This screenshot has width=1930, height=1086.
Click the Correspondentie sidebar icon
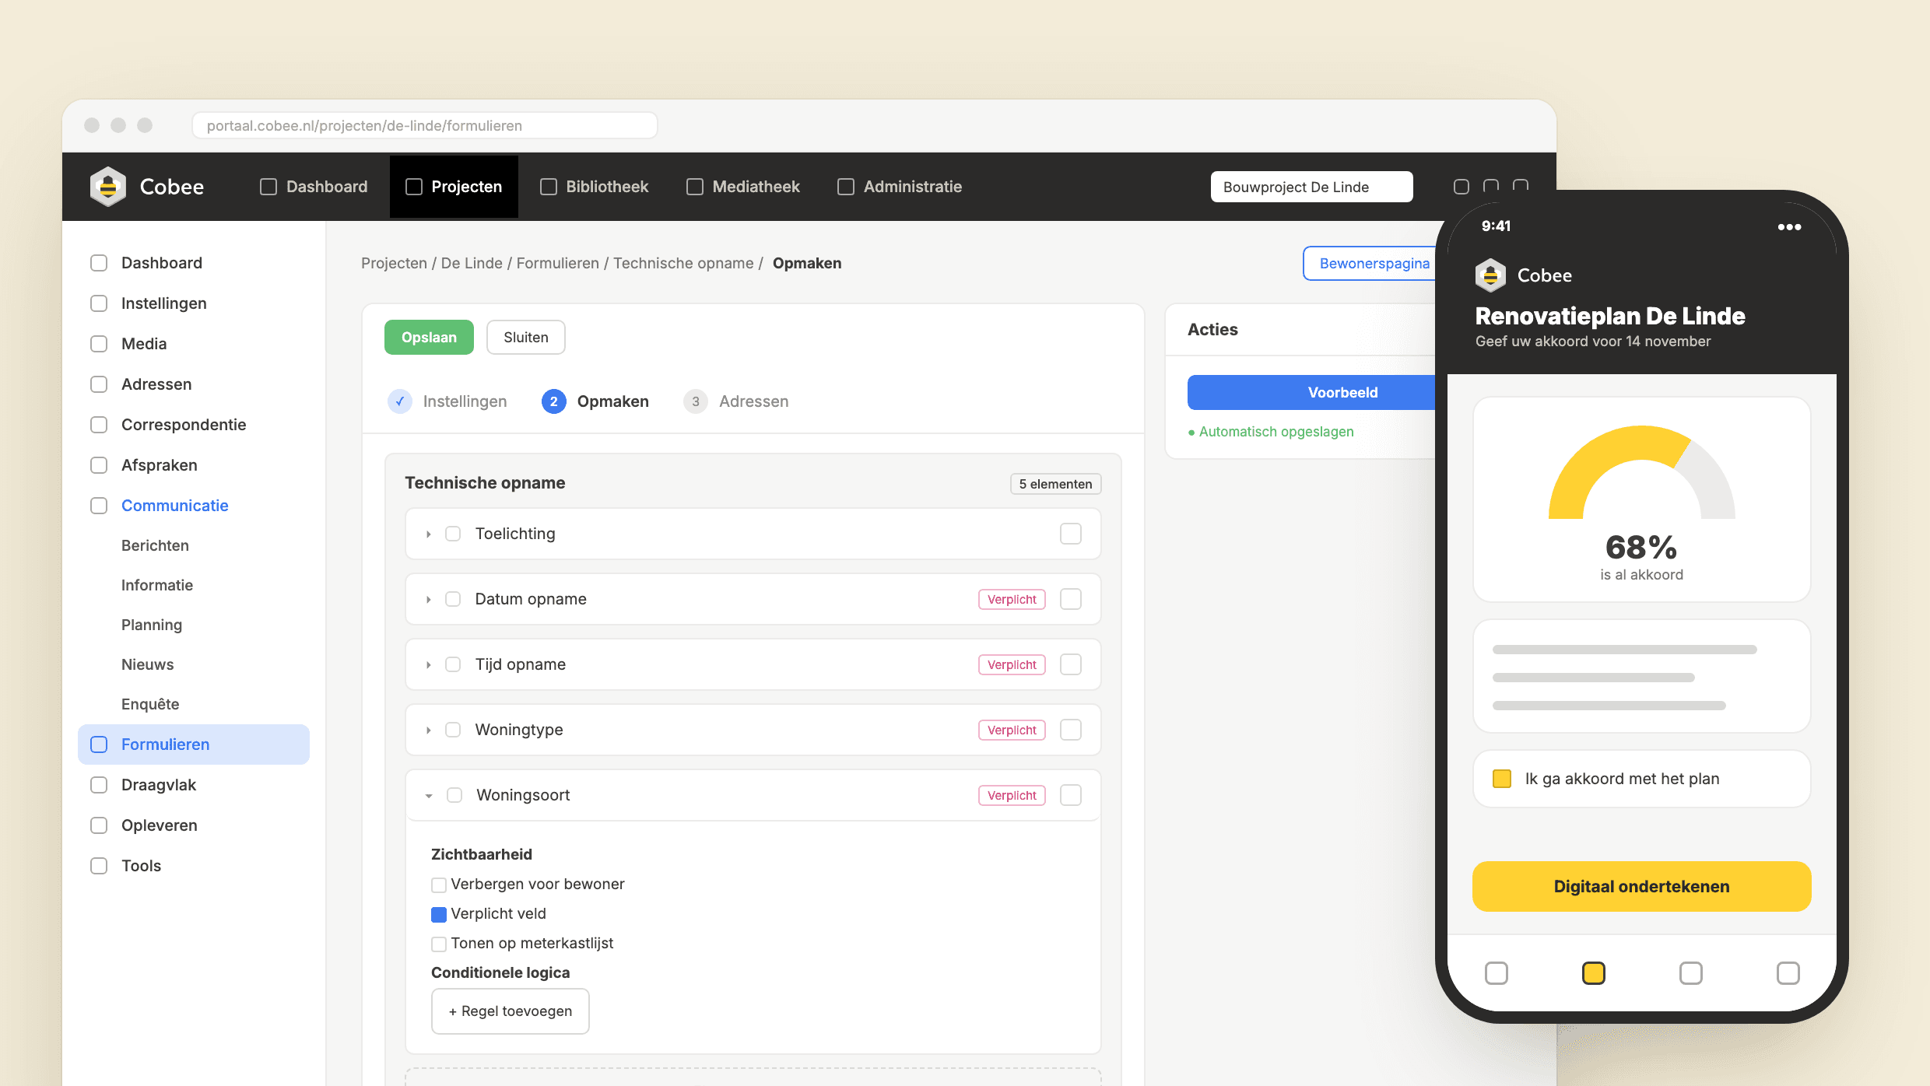coord(99,425)
